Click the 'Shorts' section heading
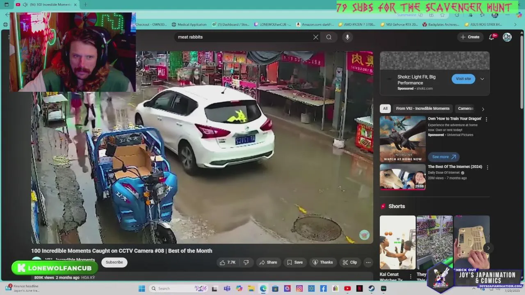This screenshot has height=295, width=525. [397, 206]
